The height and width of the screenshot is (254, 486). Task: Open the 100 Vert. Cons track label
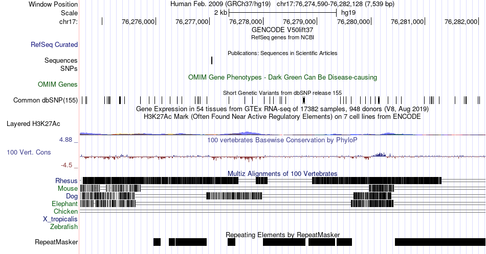(29, 152)
